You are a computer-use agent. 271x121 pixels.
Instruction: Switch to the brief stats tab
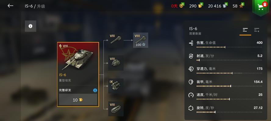pos(245,30)
